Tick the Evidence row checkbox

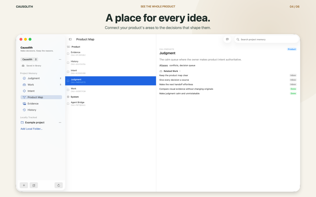tap(68, 54)
